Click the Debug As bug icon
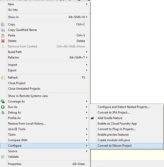The height and width of the screenshot is (167, 164). (3, 113)
